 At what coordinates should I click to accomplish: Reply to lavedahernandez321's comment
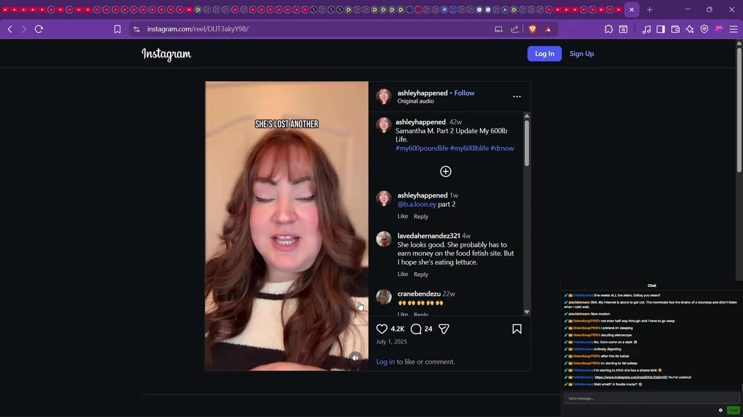(x=421, y=275)
